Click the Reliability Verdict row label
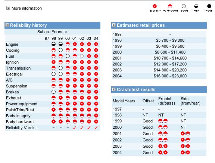The image size is (215, 163). 21,128
